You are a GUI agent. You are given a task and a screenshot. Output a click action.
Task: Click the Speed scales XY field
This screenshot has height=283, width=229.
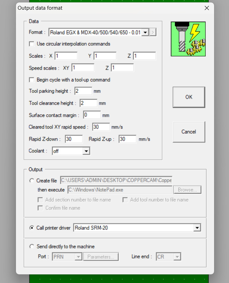pyautogui.click(x=83, y=68)
